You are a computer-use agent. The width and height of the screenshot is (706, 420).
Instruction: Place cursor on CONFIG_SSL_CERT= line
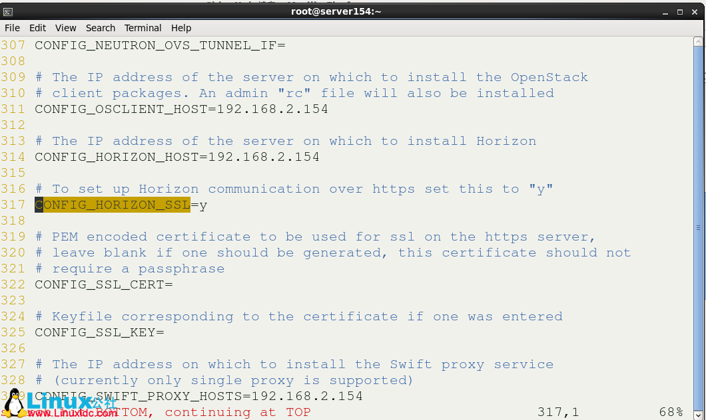pyautogui.click(x=104, y=284)
